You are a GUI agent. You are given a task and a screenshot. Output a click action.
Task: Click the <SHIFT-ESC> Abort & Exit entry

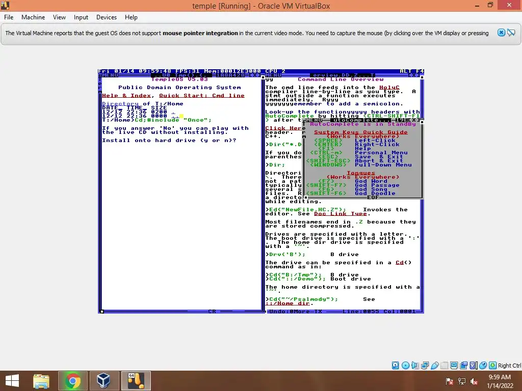(x=355, y=160)
